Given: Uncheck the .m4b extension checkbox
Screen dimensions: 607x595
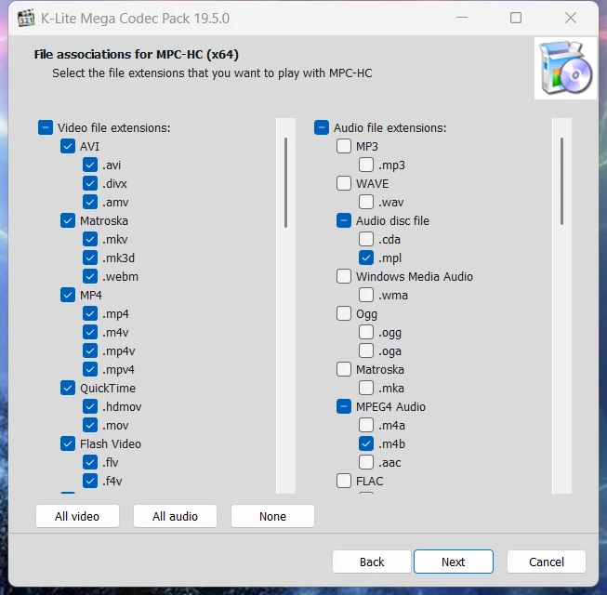Looking at the screenshot, I should click(366, 443).
